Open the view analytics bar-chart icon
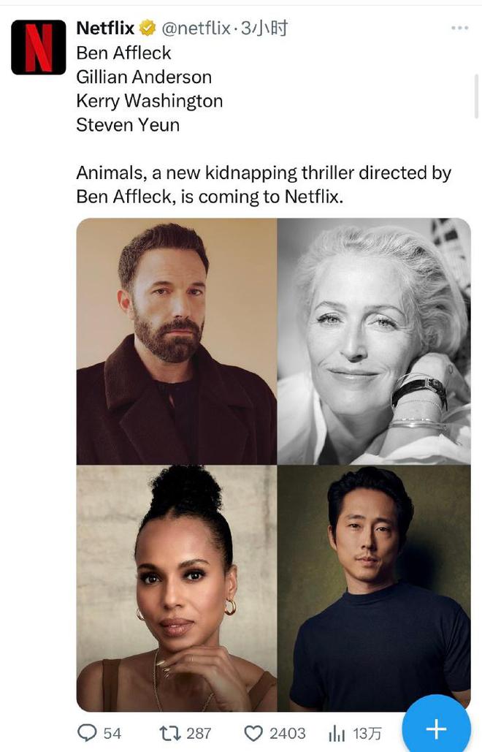The image size is (482, 752). [x=337, y=733]
